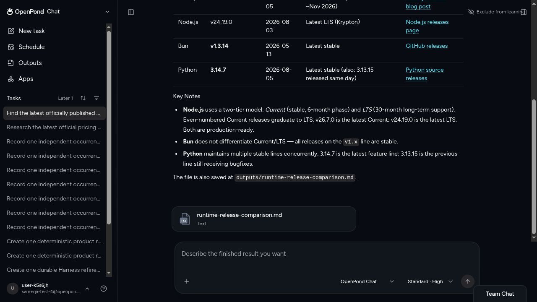The width and height of the screenshot is (537, 302).
Task: Open the runtime-release-comparison.md file card
Action: (x=264, y=219)
